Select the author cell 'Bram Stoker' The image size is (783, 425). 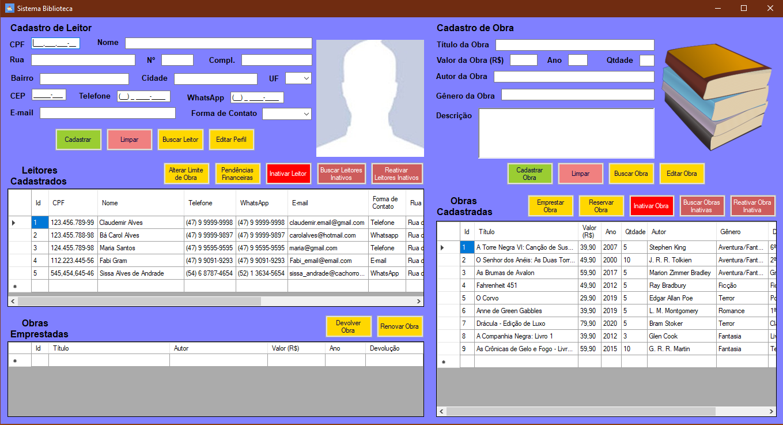click(682, 324)
